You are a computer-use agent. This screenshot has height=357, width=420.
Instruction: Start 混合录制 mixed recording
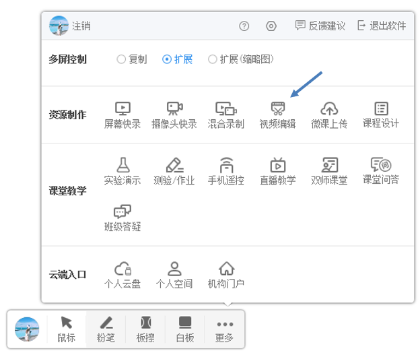tap(225, 114)
